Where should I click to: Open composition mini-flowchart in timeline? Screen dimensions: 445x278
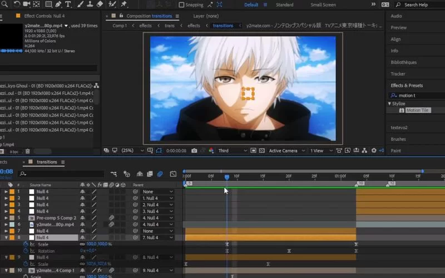tap(114, 174)
